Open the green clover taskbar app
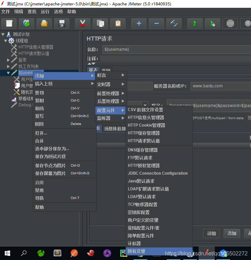The width and height of the screenshot is (251, 260). (41, 253)
